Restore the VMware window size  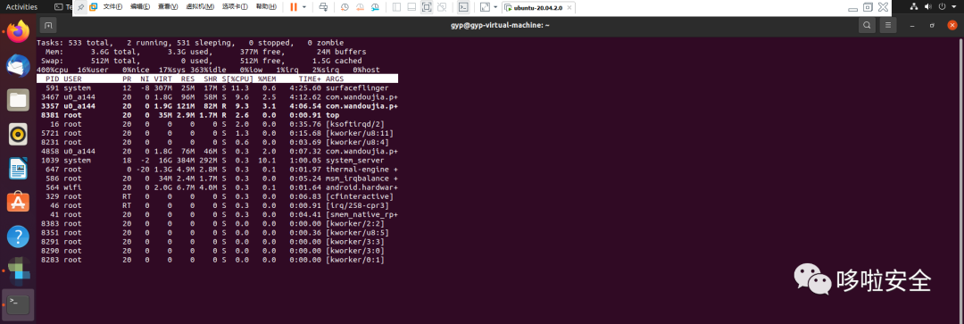coord(868,7)
